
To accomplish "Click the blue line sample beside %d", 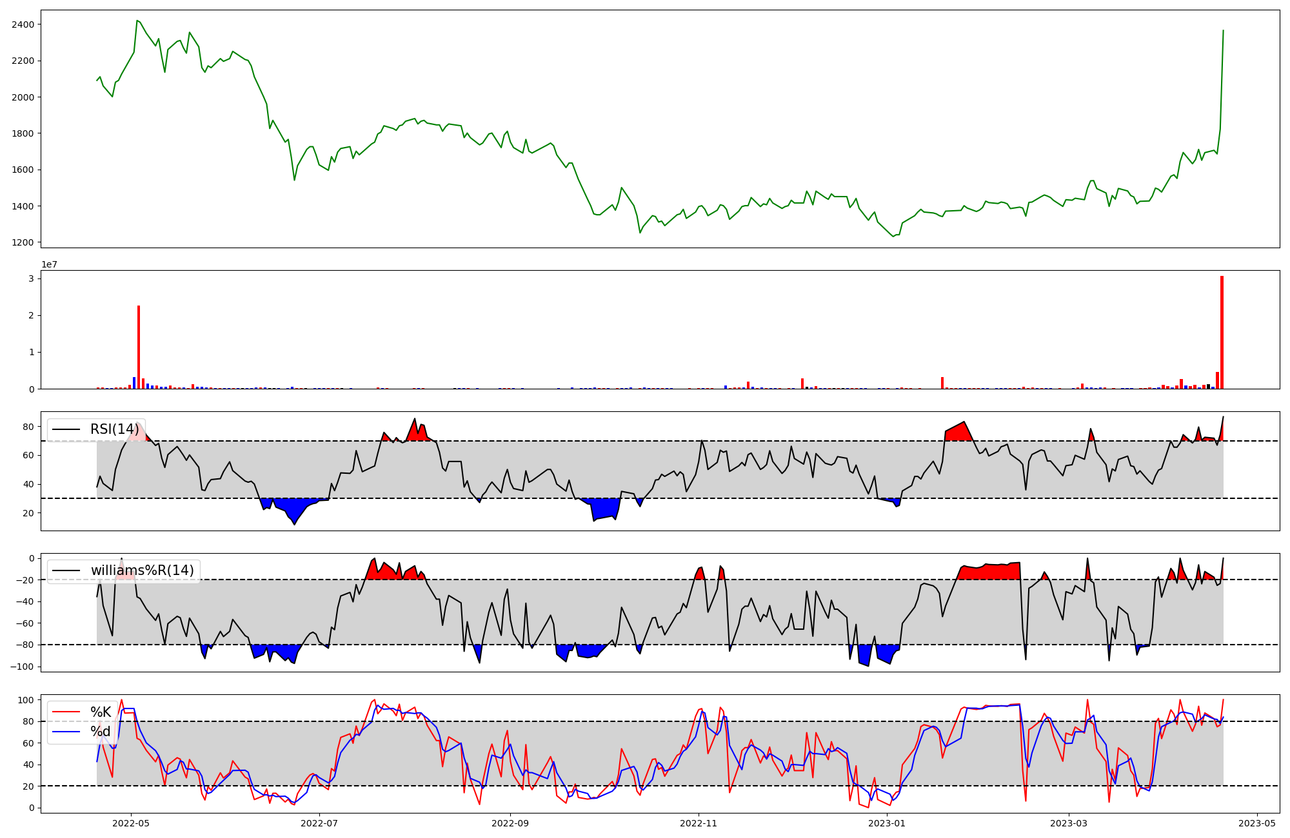I will click(x=66, y=732).
